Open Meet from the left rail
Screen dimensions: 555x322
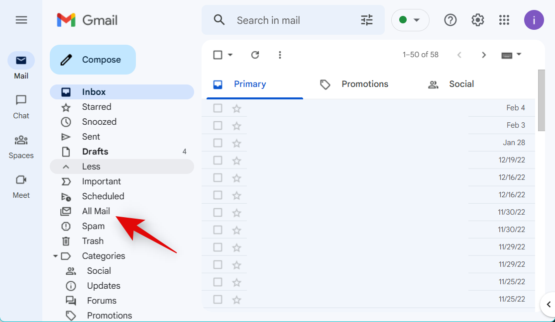[21, 185]
